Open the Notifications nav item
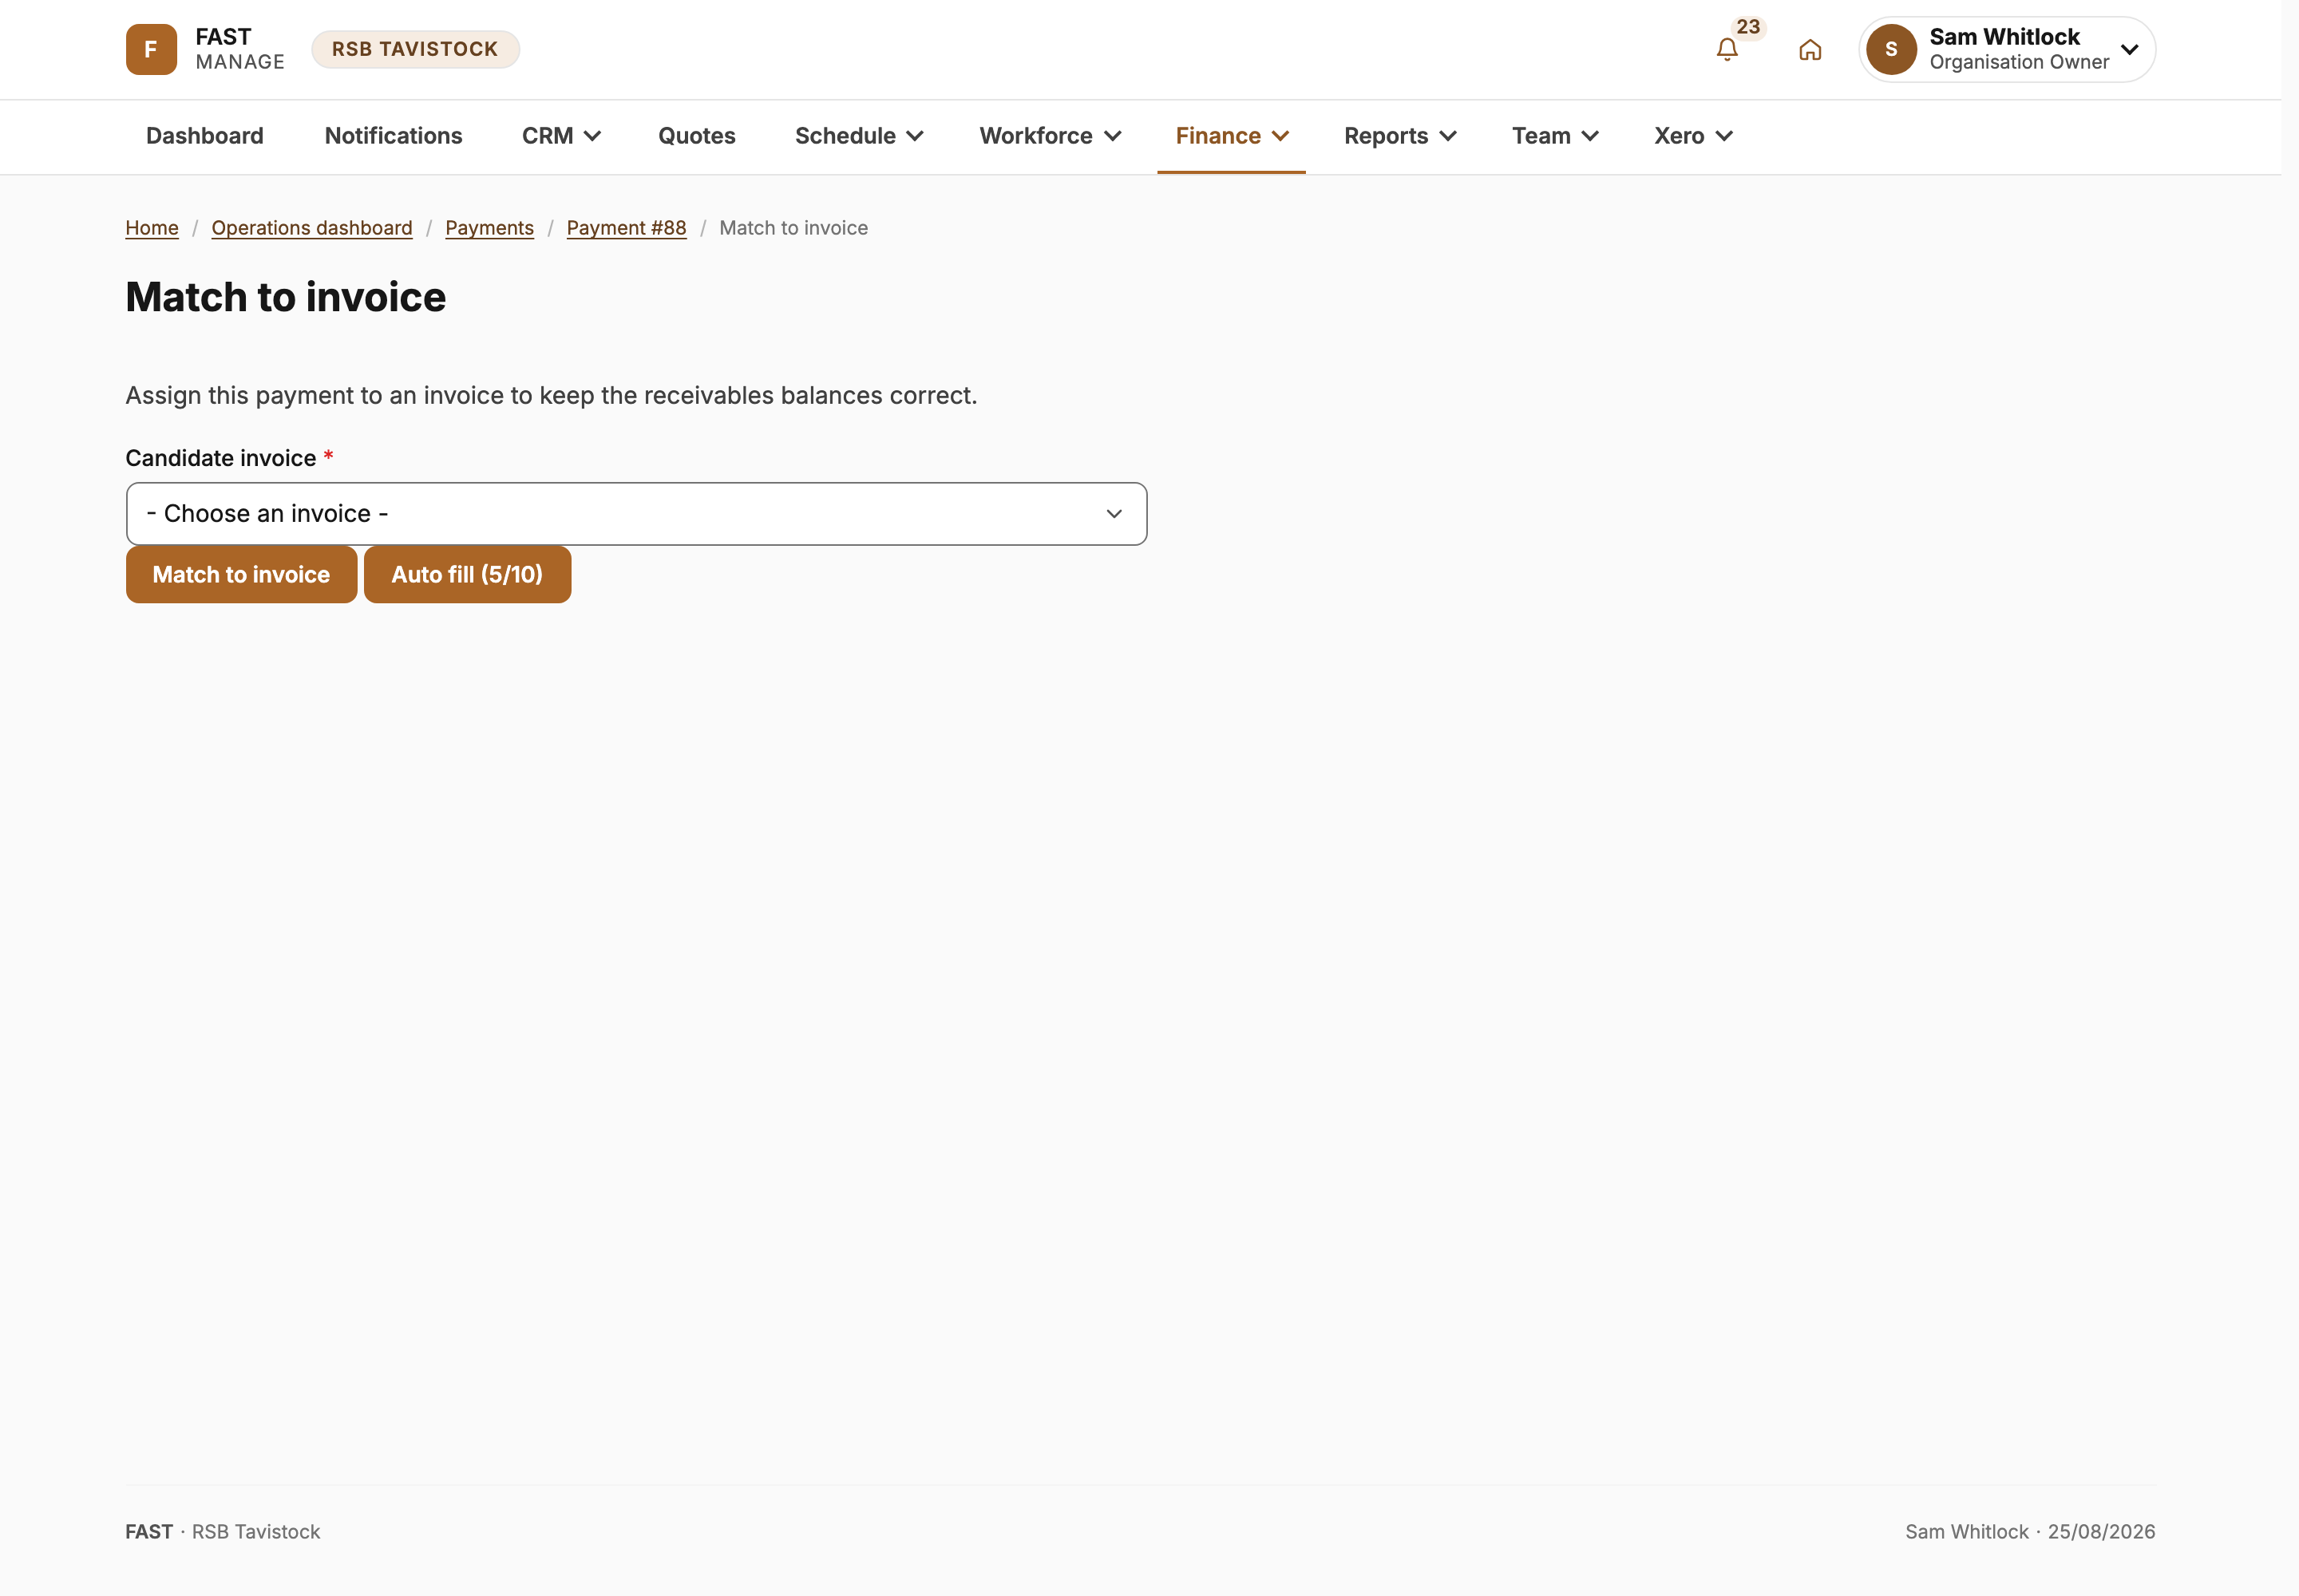Viewport: 2299px width, 1596px height. [x=394, y=136]
